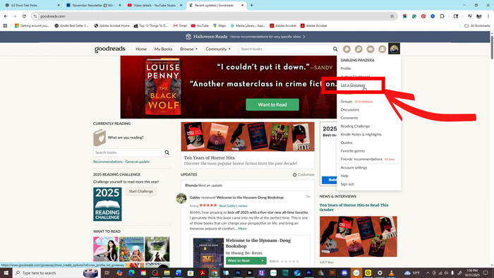This screenshot has height=278, width=494.
Task: Open Account settings from the menu
Action: [x=354, y=168]
